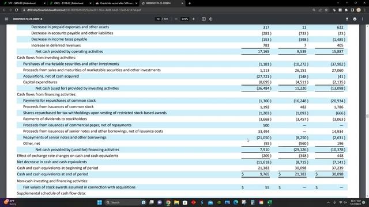The height and width of the screenshot is (207, 369).
Task: Edit the PDF page number field
Action: pos(158,19)
